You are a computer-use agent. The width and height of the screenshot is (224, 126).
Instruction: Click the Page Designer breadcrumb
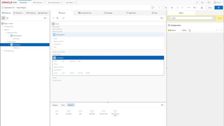[x=21, y=8]
